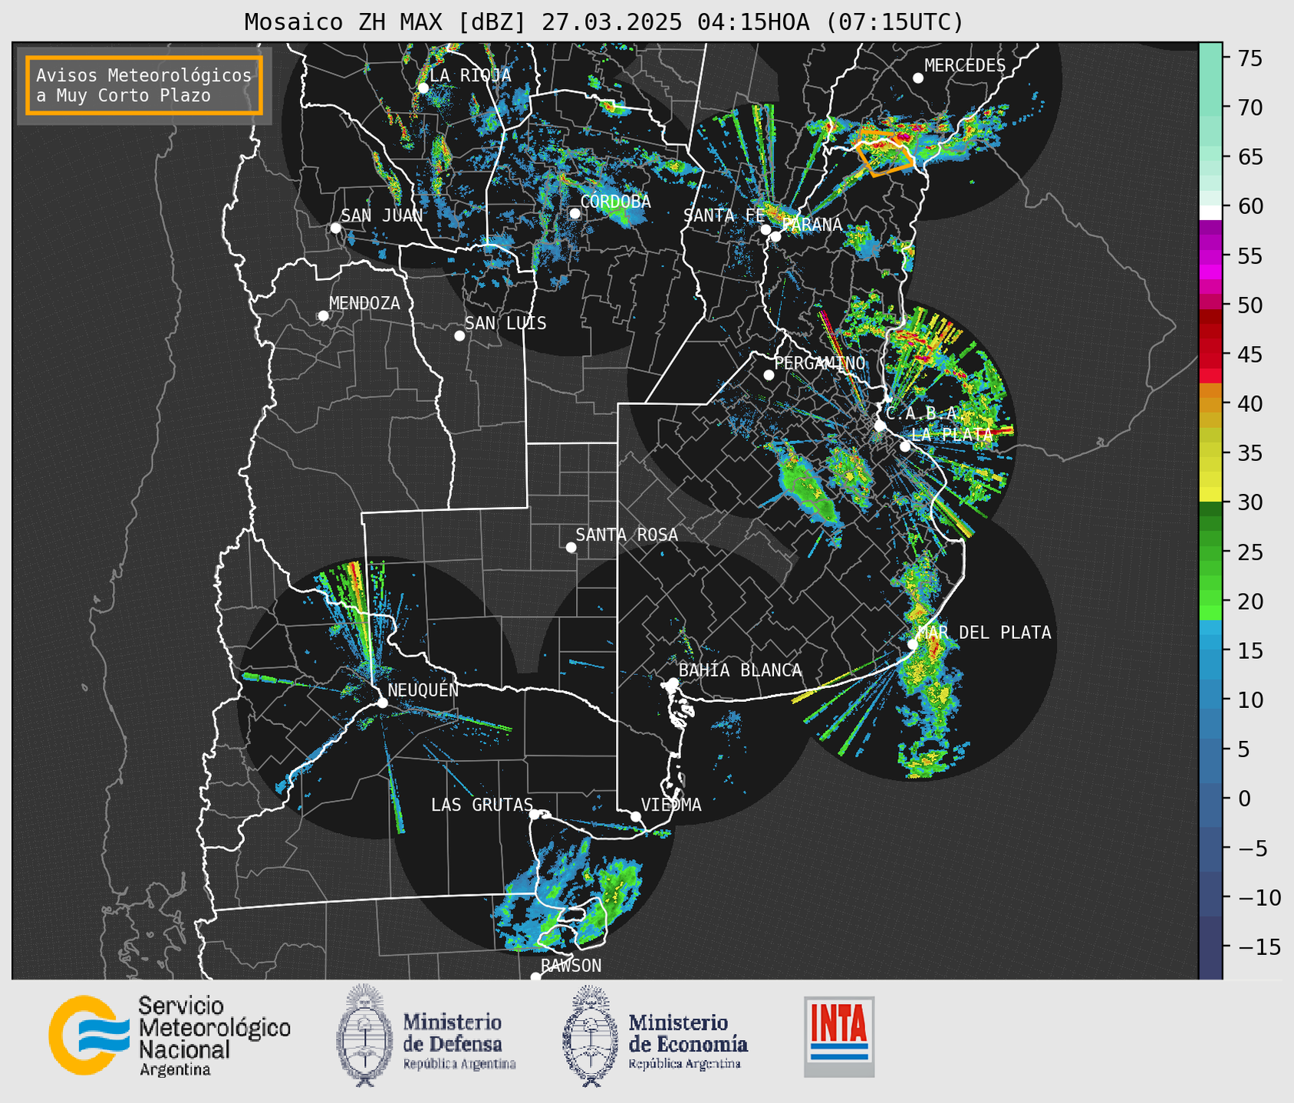Click the SANTA ROSA label text

(x=627, y=535)
